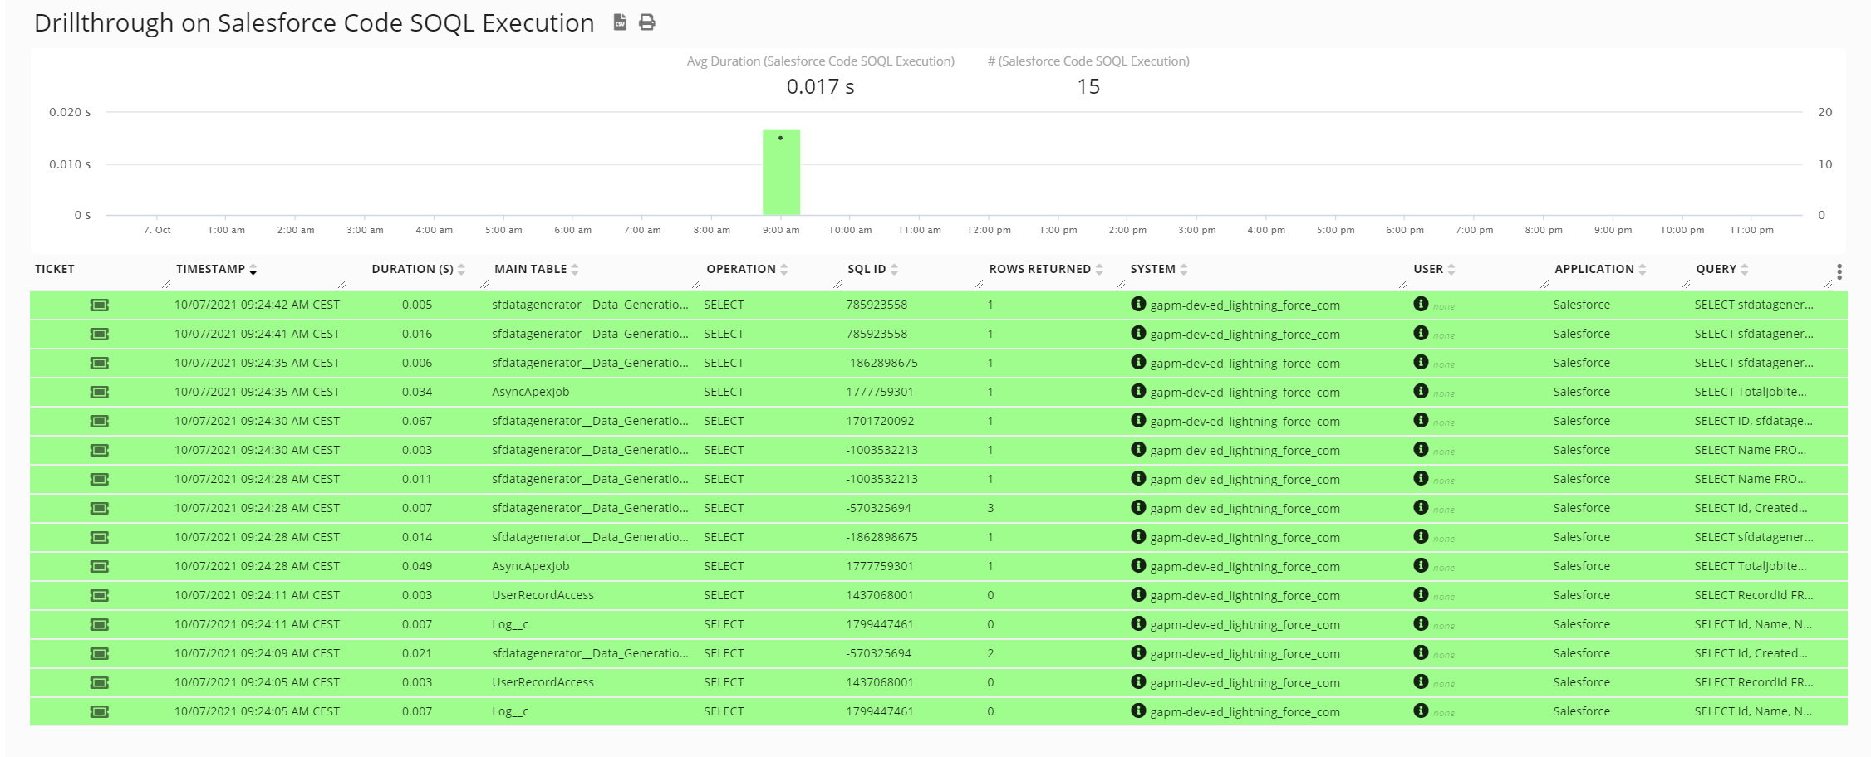
Task: Click the green bar at 9:00 am
Action: [x=781, y=173]
